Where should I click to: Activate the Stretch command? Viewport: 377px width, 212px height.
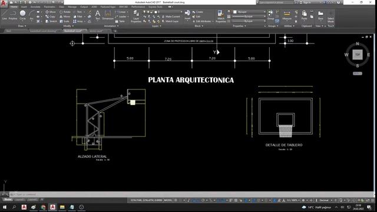click(51, 21)
